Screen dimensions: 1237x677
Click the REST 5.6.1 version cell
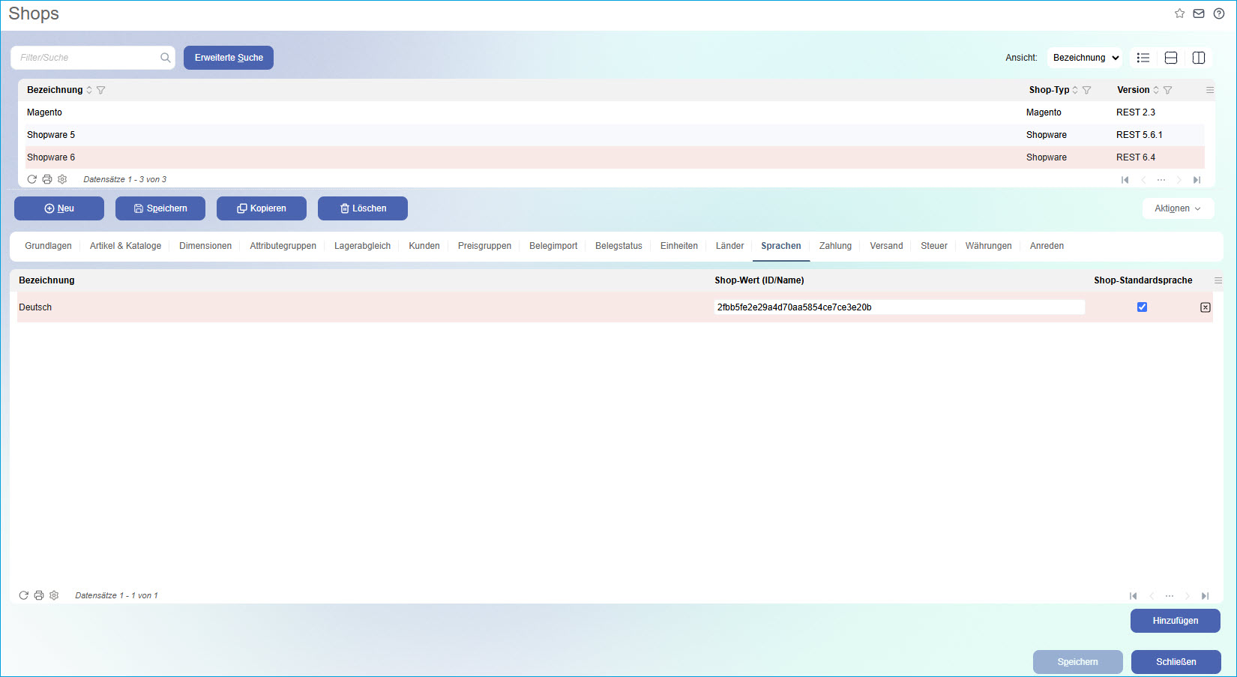coord(1140,135)
